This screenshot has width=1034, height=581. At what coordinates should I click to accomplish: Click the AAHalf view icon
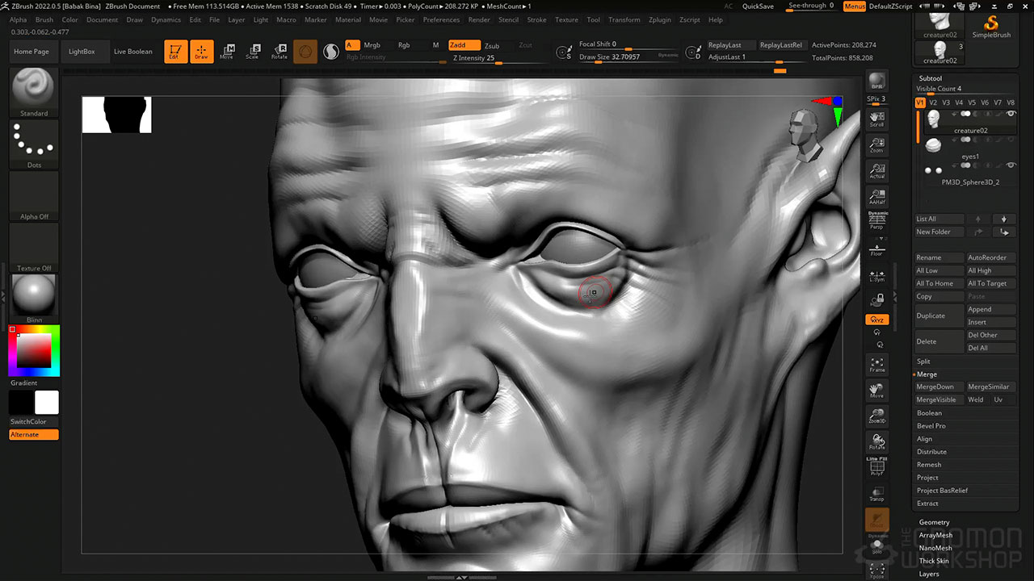point(876,197)
